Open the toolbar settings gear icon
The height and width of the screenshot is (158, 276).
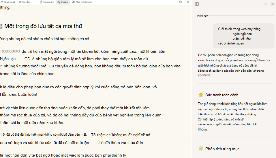(181, 2)
